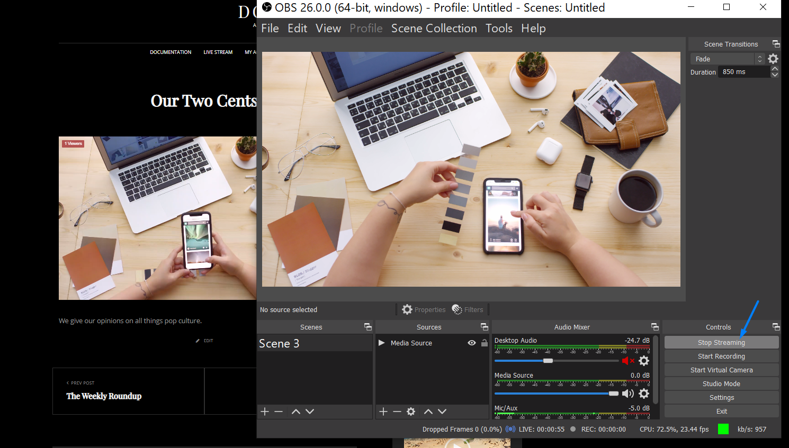
Task: Move source down in Sources list
Action: (x=442, y=412)
